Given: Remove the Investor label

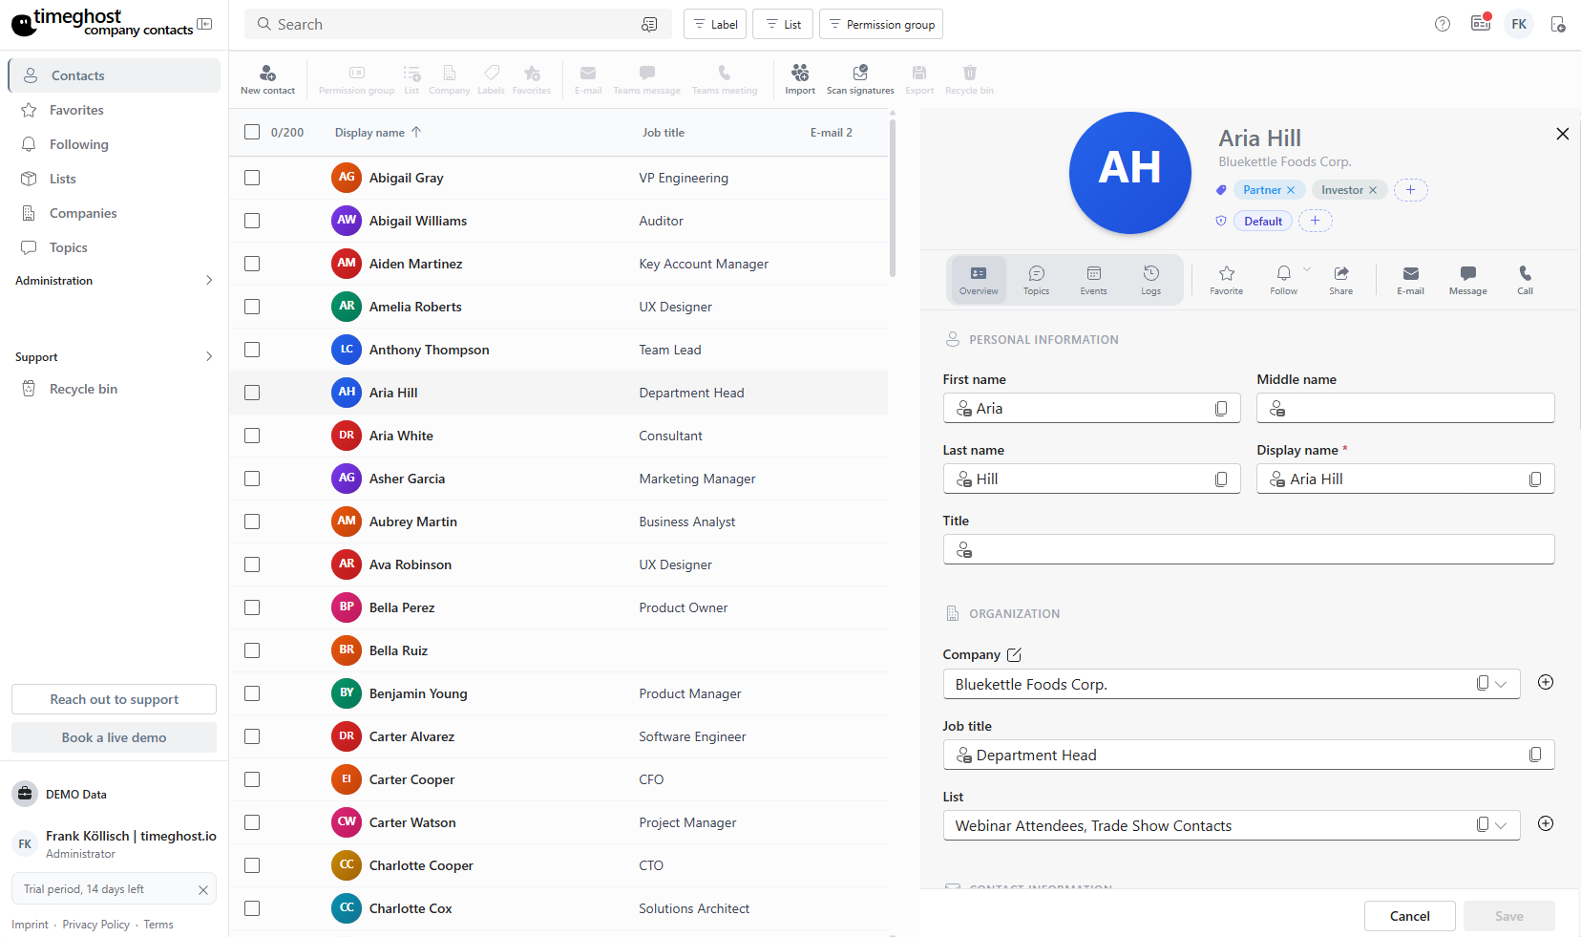Looking at the screenshot, I should [x=1373, y=190].
